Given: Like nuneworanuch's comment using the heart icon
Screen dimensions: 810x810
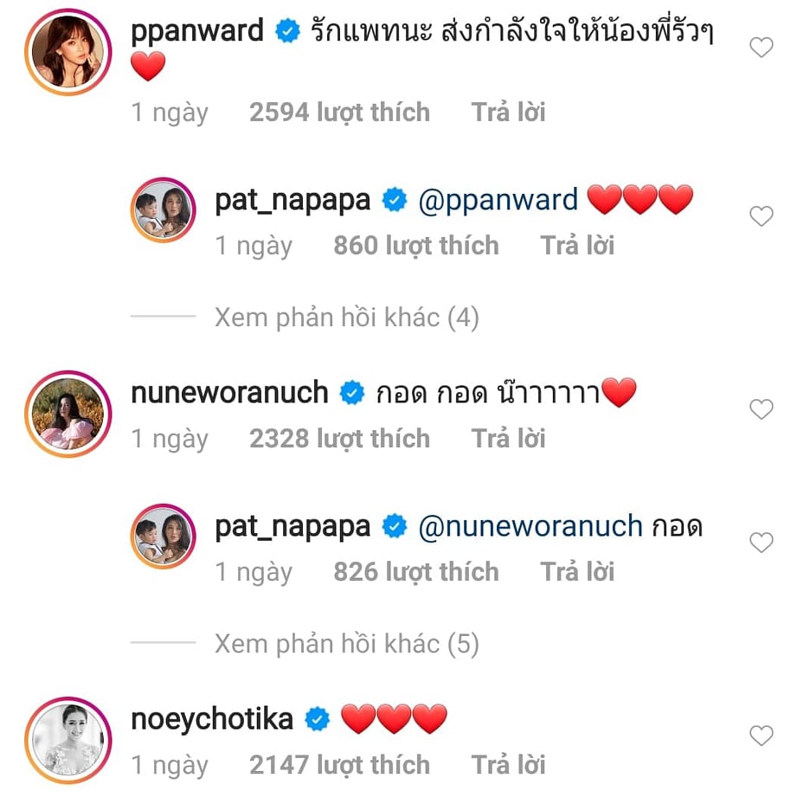Looking at the screenshot, I should point(761,408).
